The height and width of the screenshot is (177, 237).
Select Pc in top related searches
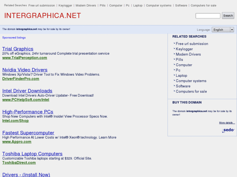coord(128,6)
